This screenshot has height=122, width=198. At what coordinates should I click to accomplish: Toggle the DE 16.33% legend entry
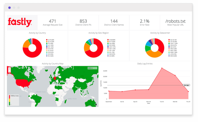click(50, 42)
